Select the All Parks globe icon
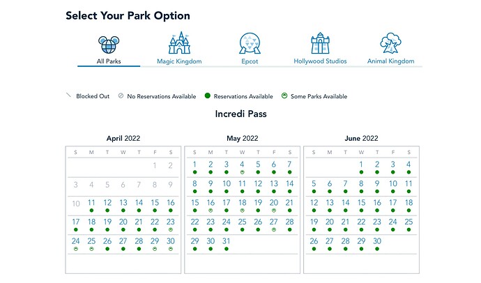This screenshot has width=481, height=283. tap(109, 43)
